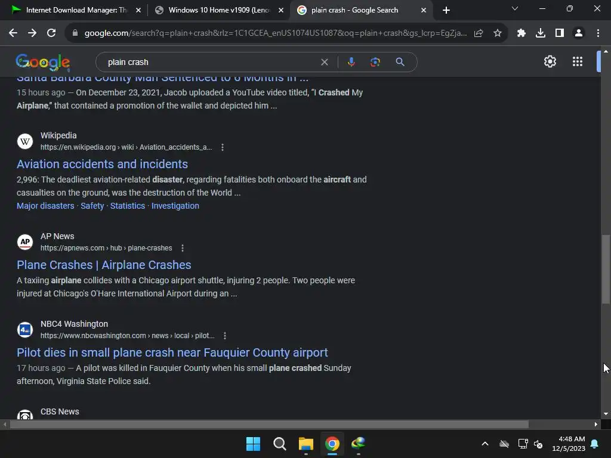Bookmark this tab with the star icon
This screenshot has height=458, width=611.
coord(498,33)
